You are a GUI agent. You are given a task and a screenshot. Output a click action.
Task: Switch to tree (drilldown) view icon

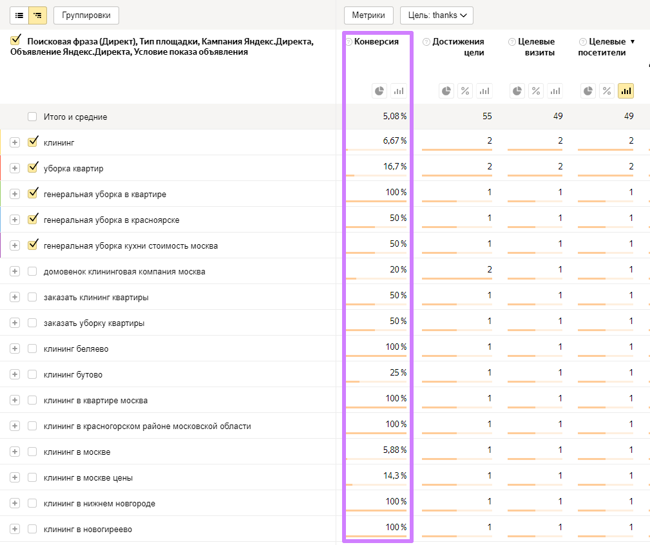tap(38, 15)
